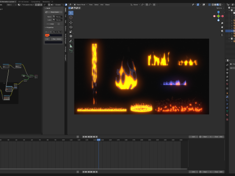Switch to rendered viewport shading
The image size is (235, 176).
point(220,5)
